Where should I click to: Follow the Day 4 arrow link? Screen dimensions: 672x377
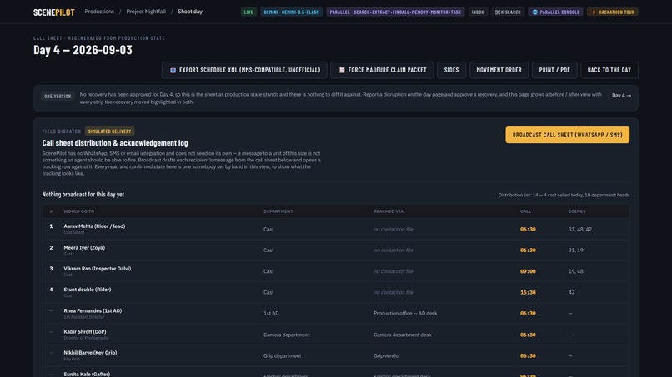click(621, 95)
